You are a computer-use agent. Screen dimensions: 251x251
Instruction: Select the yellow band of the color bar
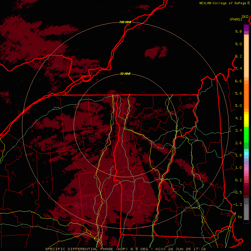[x=246, y=119]
